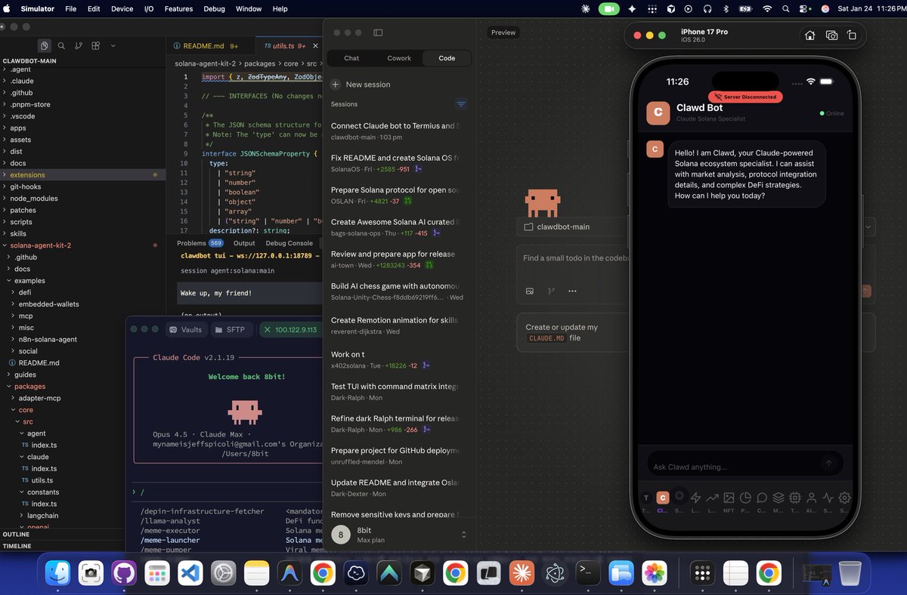Open the more options dots in Claude prompt
907x595 pixels.
(572, 291)
